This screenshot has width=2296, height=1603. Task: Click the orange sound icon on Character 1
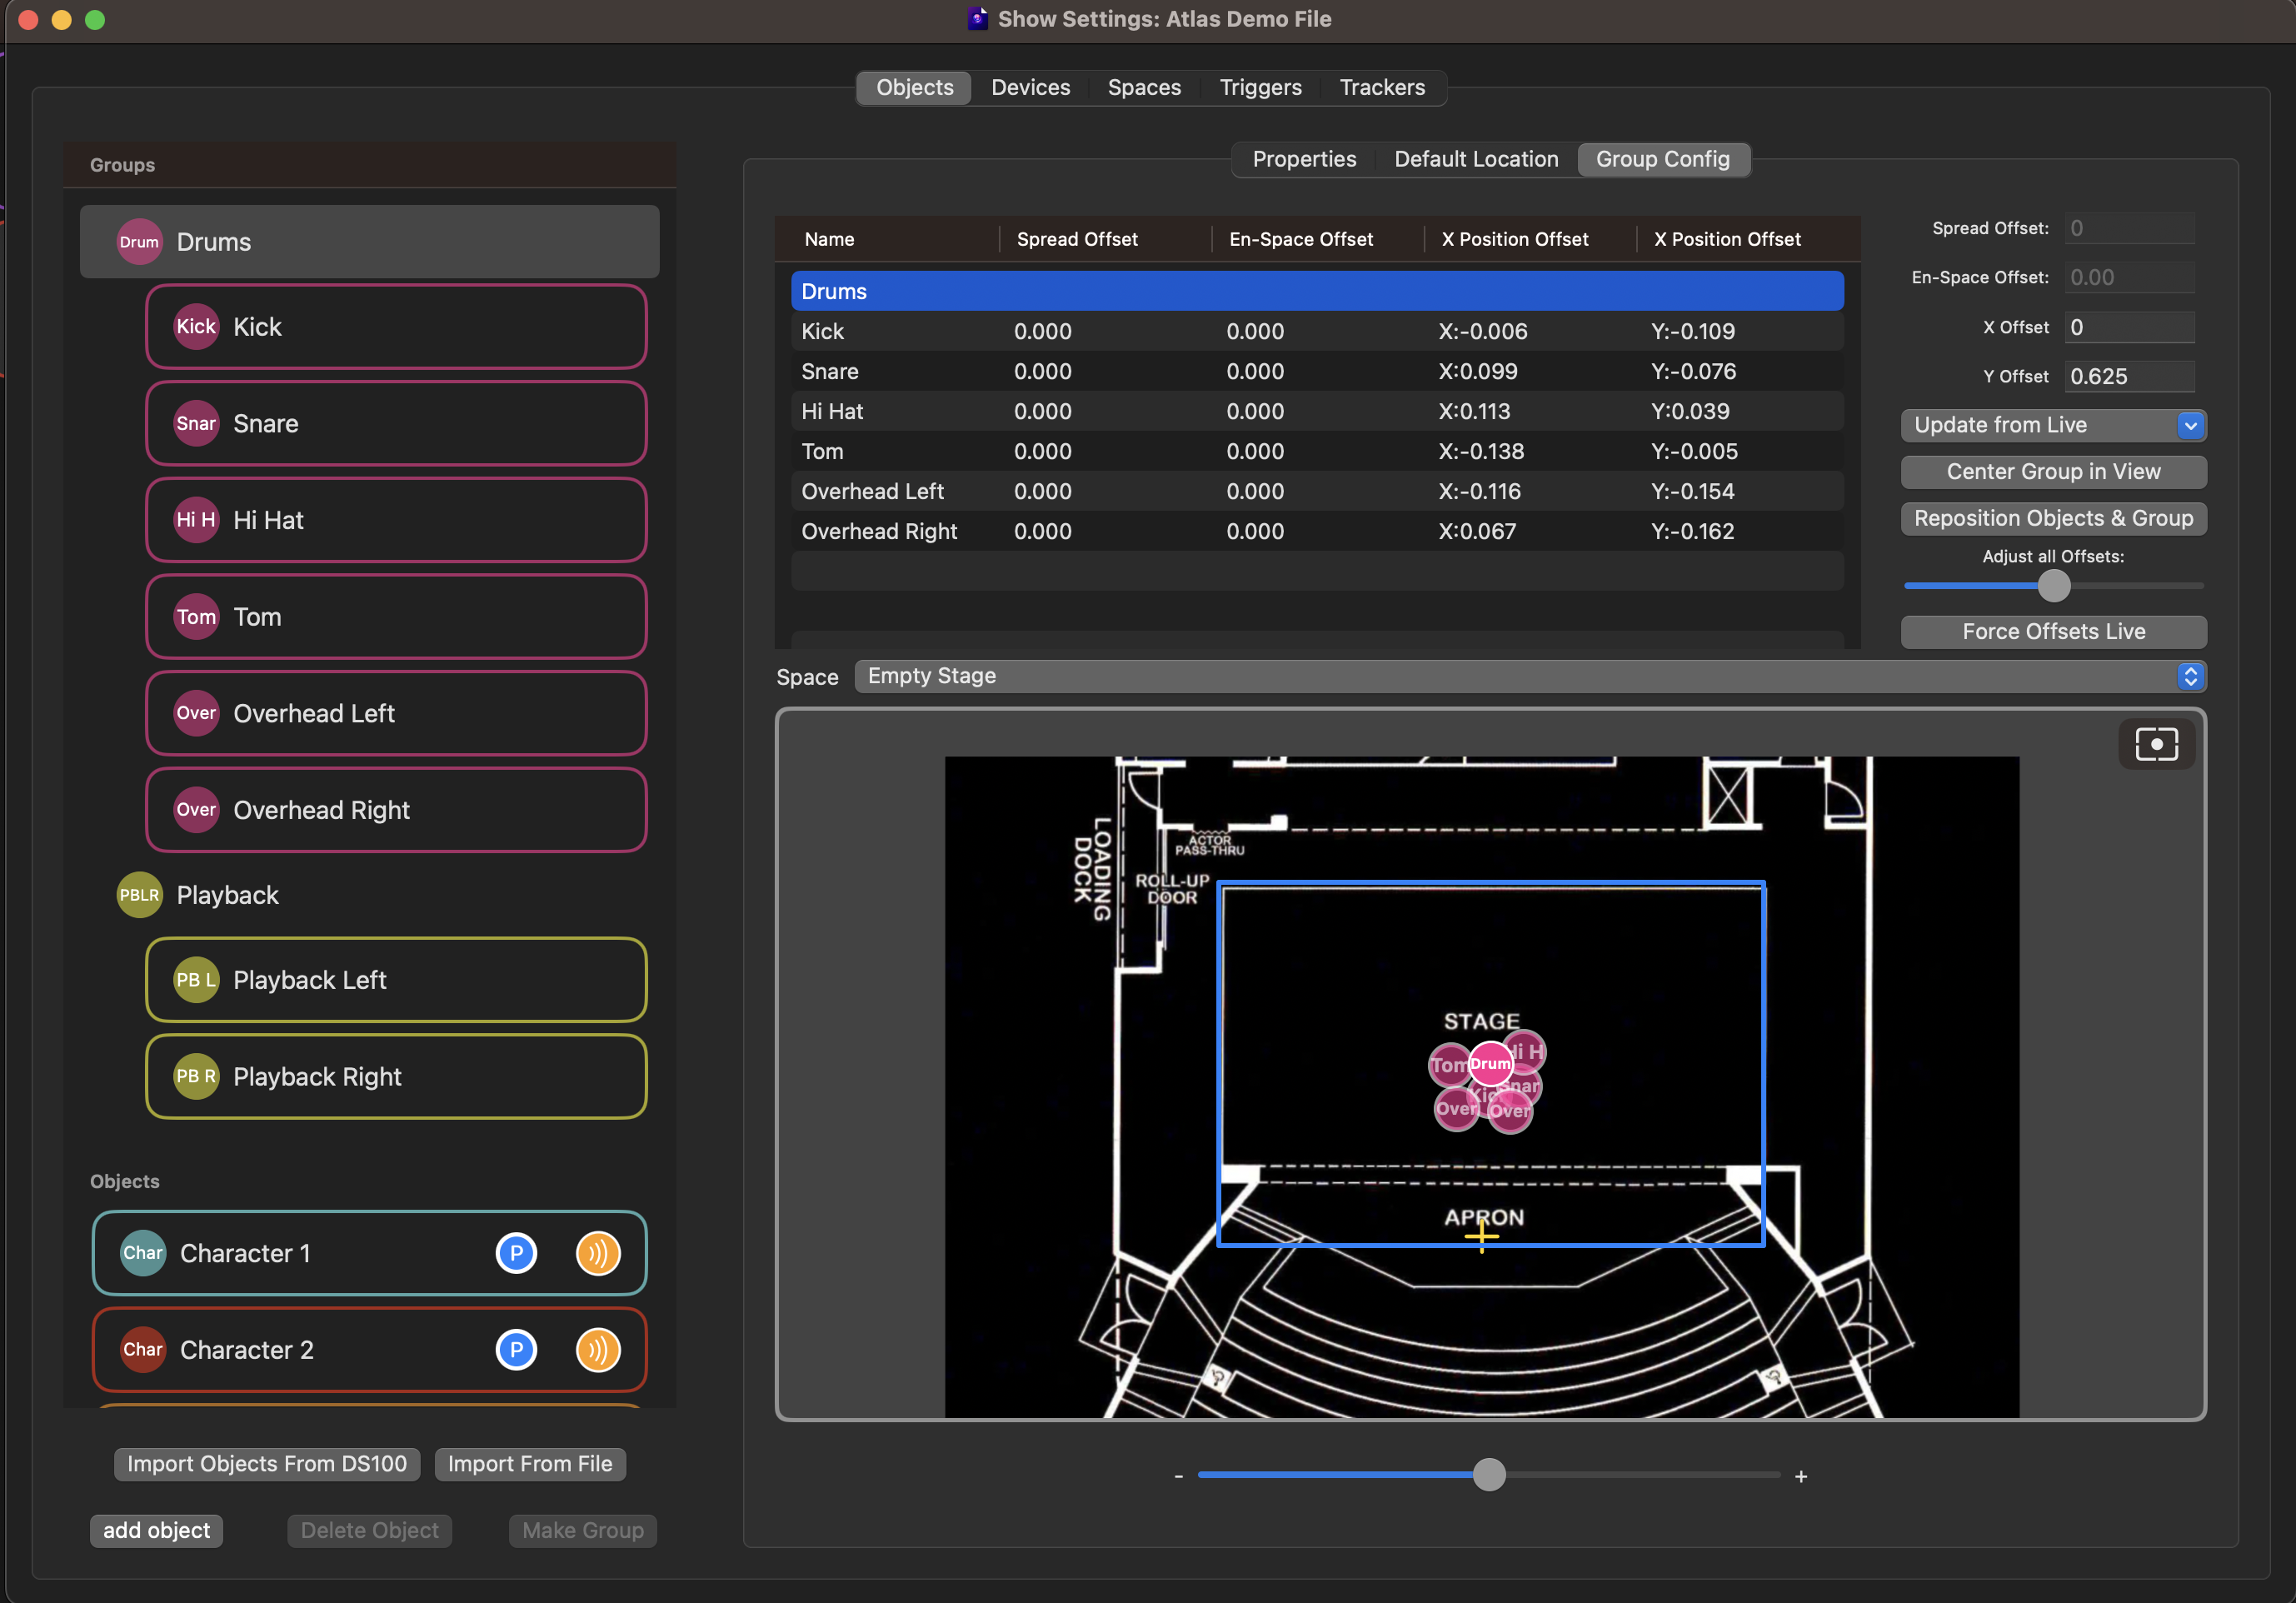598,1253
